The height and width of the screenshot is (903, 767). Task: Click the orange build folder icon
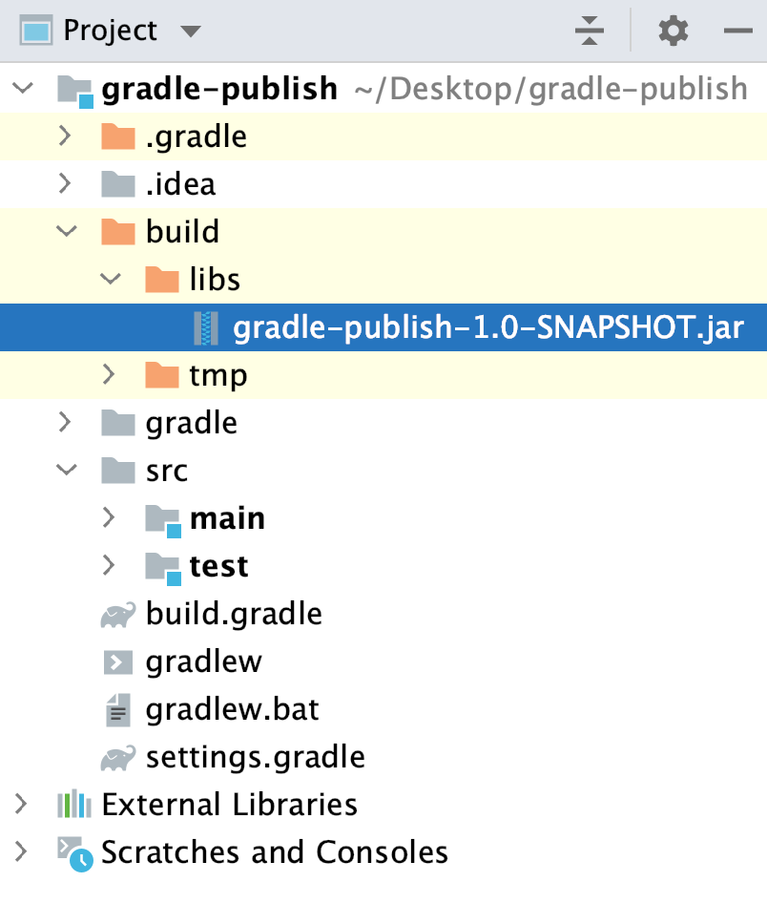118,232
